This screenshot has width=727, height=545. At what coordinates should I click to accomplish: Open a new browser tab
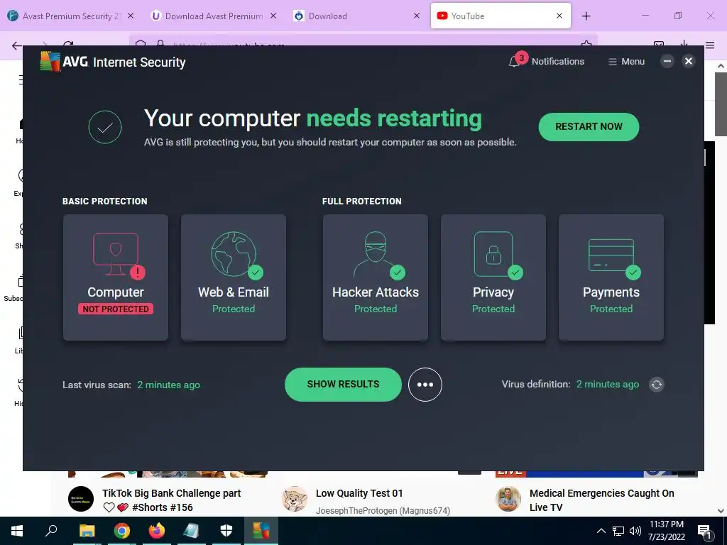[586, 16]
